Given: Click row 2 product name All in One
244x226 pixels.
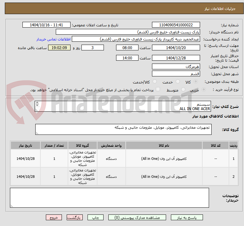Looking at the screenshot, I should pos(164,177).
